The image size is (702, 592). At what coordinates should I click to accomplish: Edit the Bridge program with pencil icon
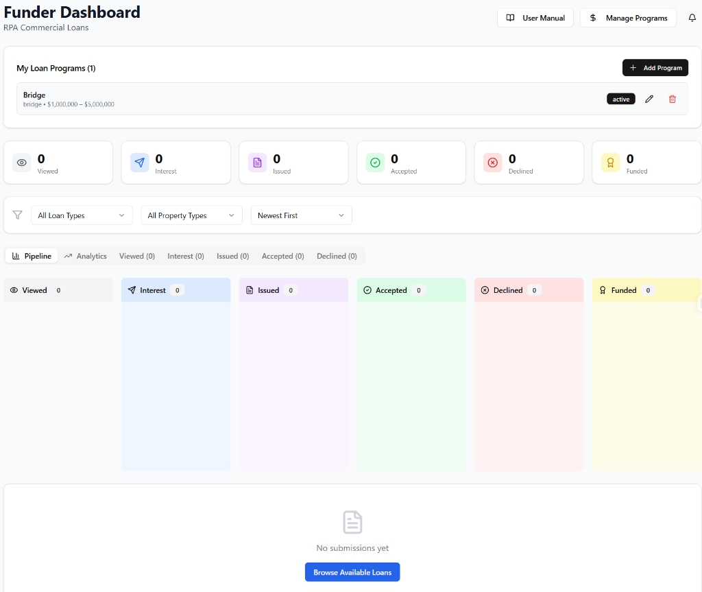pos(649,99)
